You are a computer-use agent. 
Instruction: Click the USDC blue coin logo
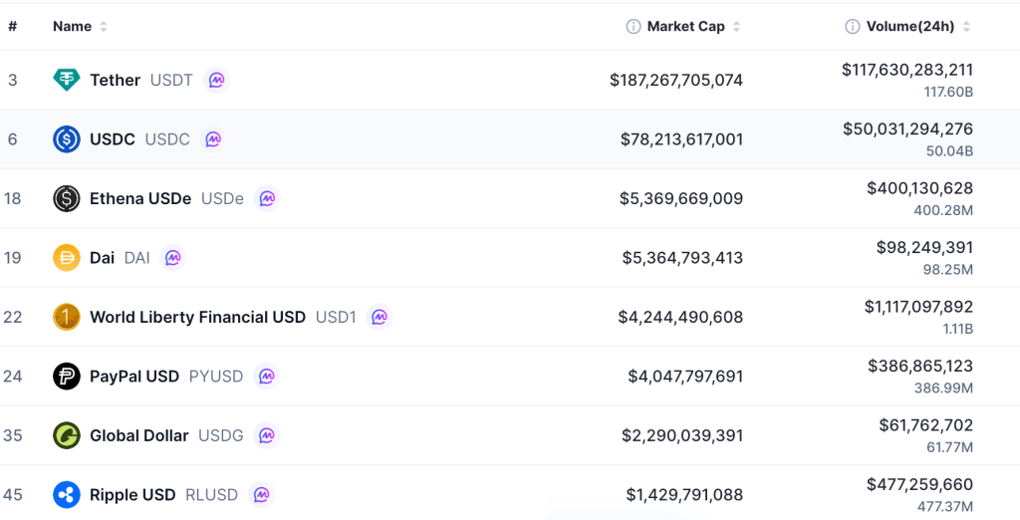click(x=67, y=138)
